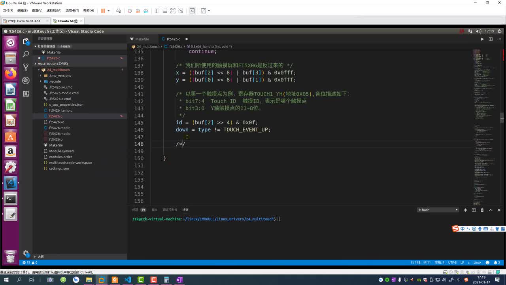Switch to the Makefile editor tab
The image size is (506, 285).
point(142,39)
